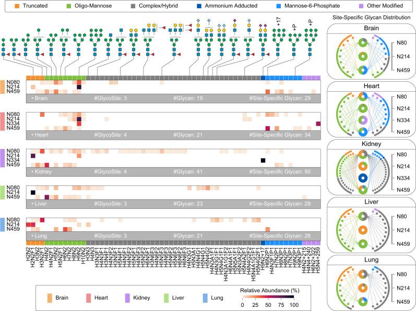416x311 pixels.
Task: Select the Kidney N459 donut chart
Action: 363,190
